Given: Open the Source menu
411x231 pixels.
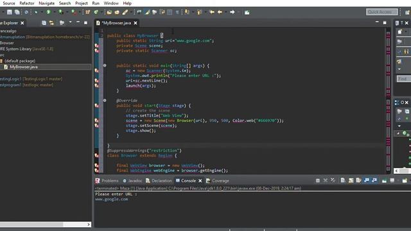Looking at the screenshot, I should coord(8,3).
